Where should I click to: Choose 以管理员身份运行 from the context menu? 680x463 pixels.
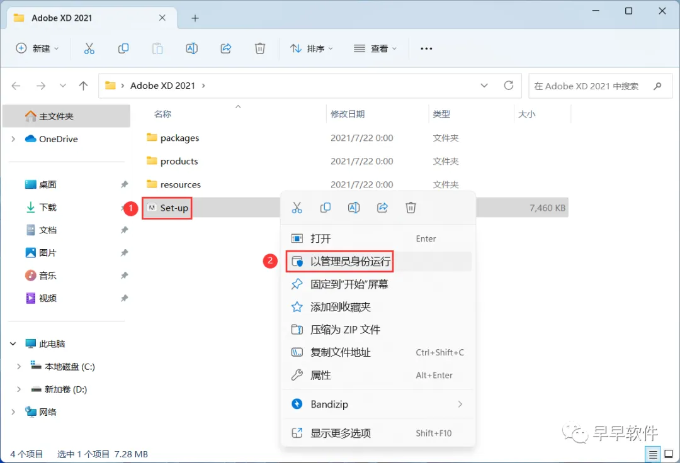pos(377,262)
